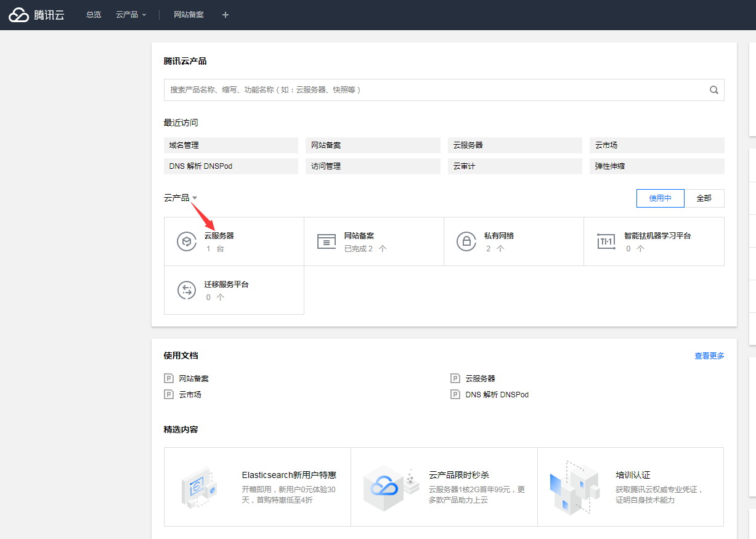Open recent visit 弹性伸缩

pos(657,166)
